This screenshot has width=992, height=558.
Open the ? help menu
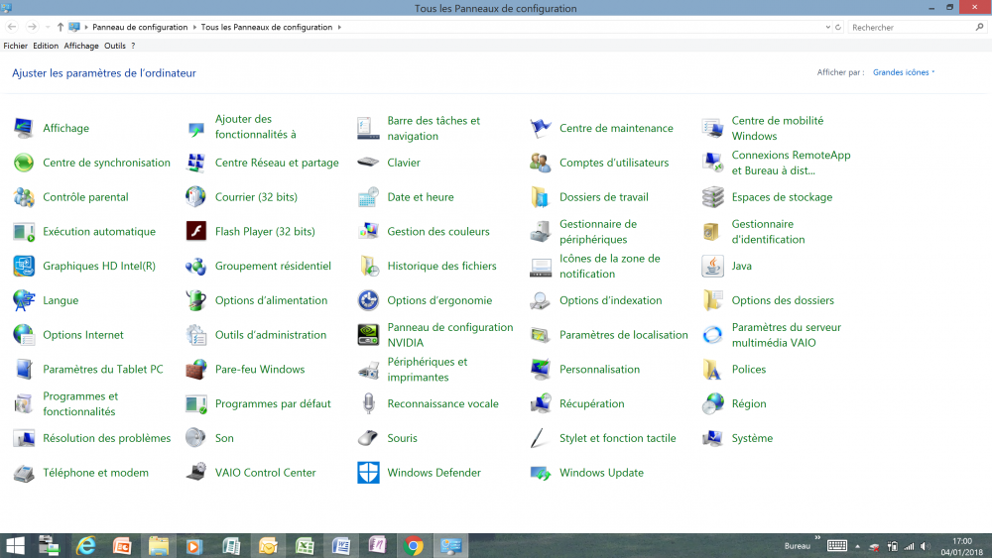(133, 46)
